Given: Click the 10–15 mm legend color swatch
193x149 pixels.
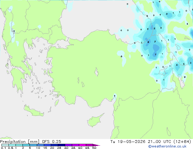Looking at the screenshot, I should tap(40, 145).
